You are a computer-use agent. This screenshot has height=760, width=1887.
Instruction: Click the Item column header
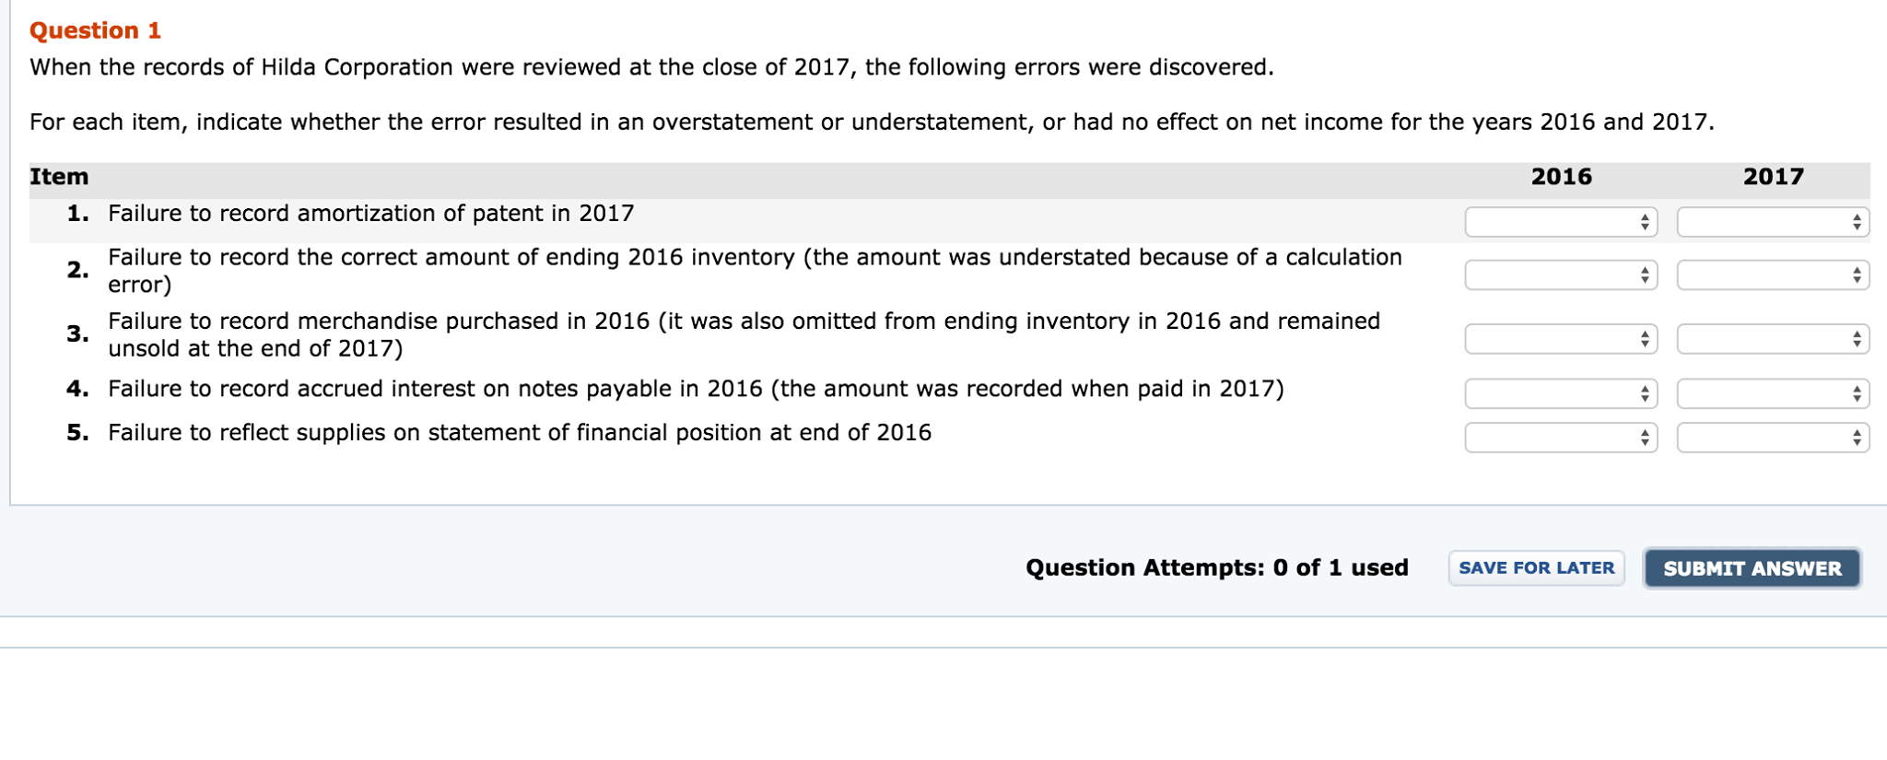coord(58,176)
